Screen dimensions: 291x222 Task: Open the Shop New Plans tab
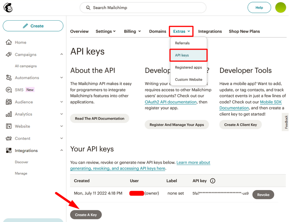point(244,31)
